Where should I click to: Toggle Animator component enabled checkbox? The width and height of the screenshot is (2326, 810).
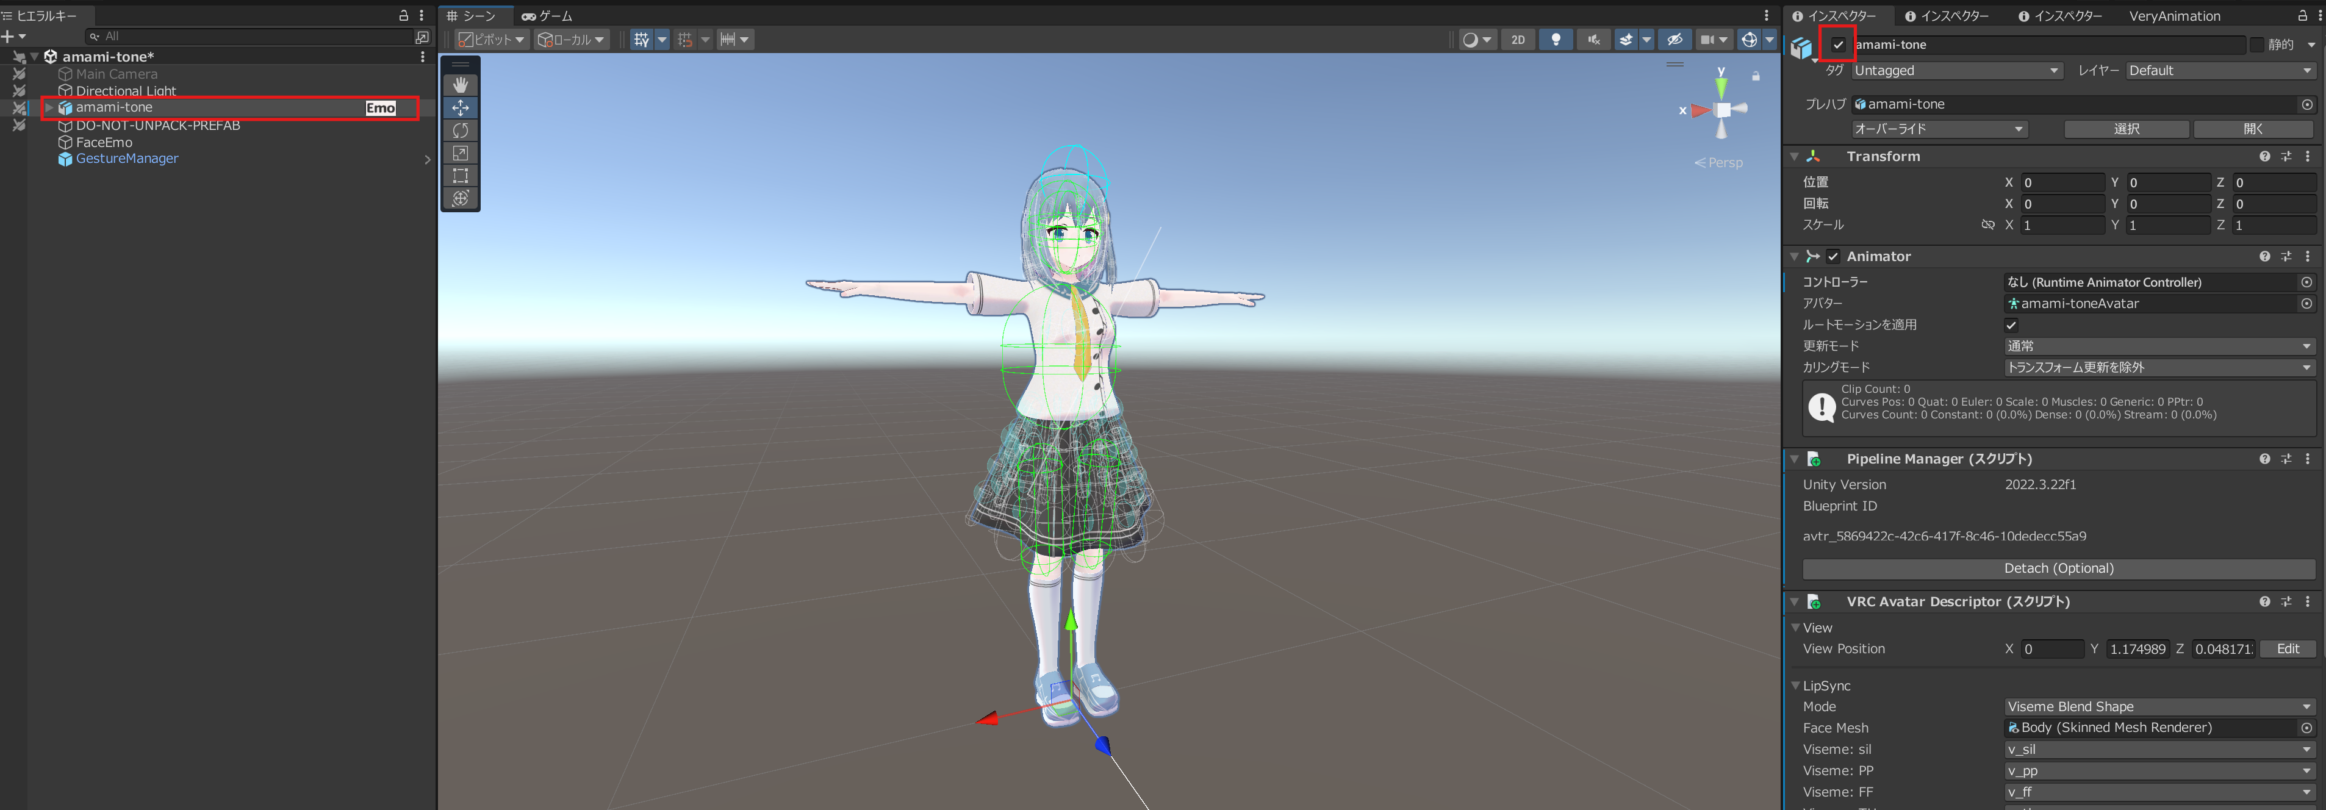coord(1832,256)
